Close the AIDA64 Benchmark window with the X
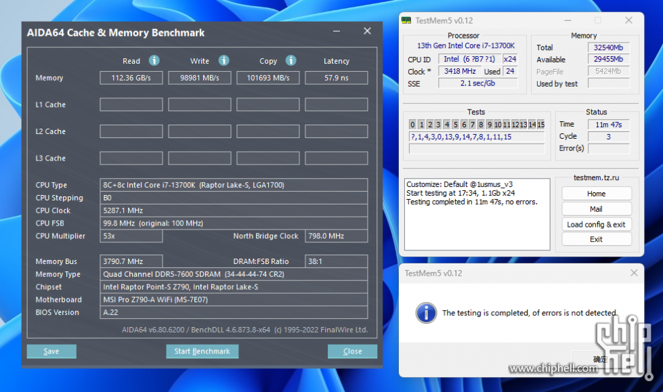Viewport: 663px width, 392px height. [x=367, y=31]
